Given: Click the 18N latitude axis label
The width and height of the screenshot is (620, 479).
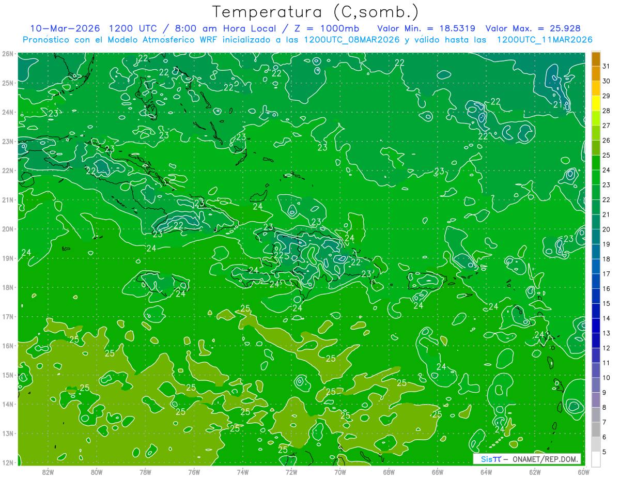Looking at the screenshot, I should pyautogui.click(x=7, y=287).
